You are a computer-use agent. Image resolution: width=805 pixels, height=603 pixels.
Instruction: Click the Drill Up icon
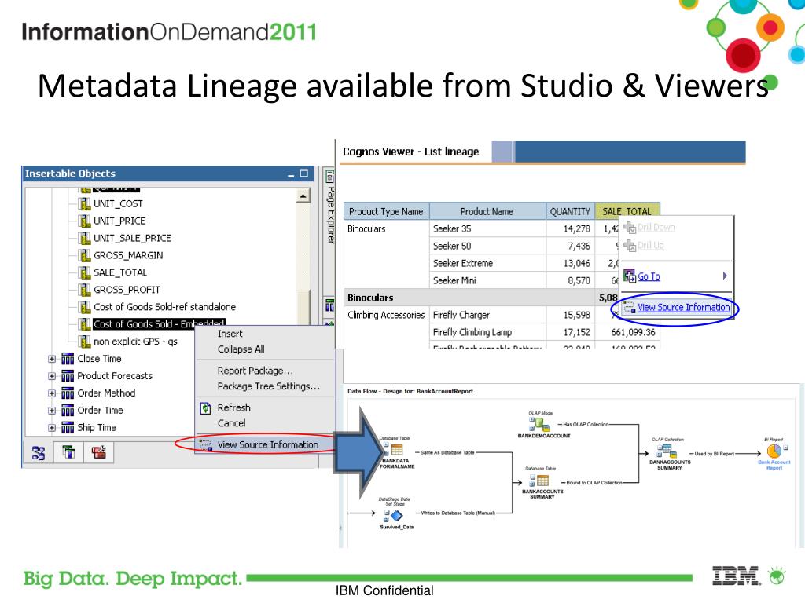(630, 246)
